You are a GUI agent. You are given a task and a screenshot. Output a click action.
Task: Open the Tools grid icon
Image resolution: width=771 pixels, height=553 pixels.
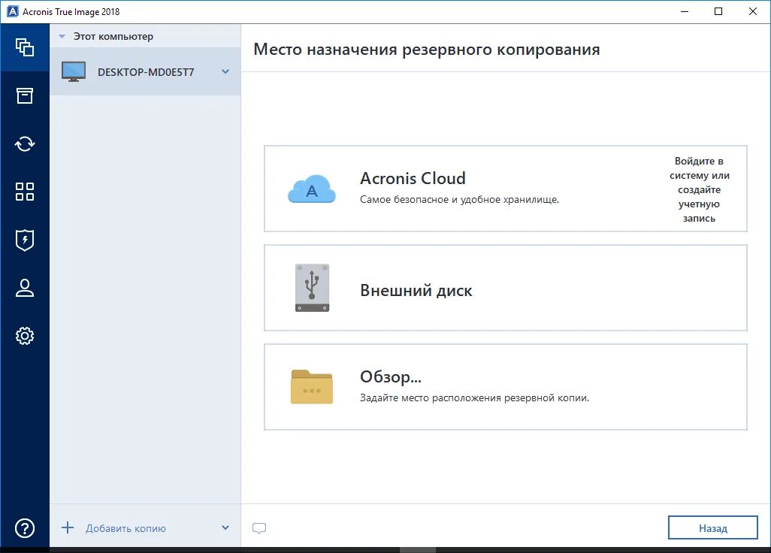(25, 192)
